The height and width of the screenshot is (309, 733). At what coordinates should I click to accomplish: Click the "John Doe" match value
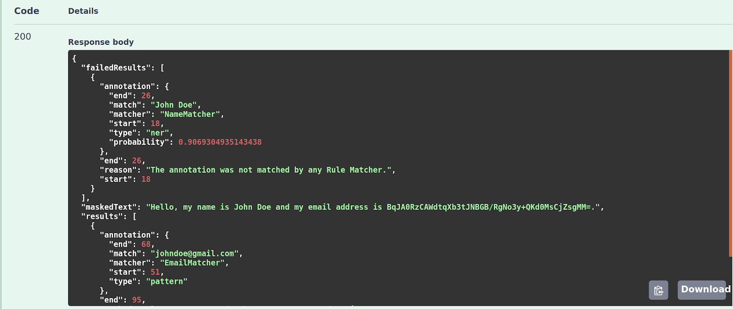(x=174, y=105)
